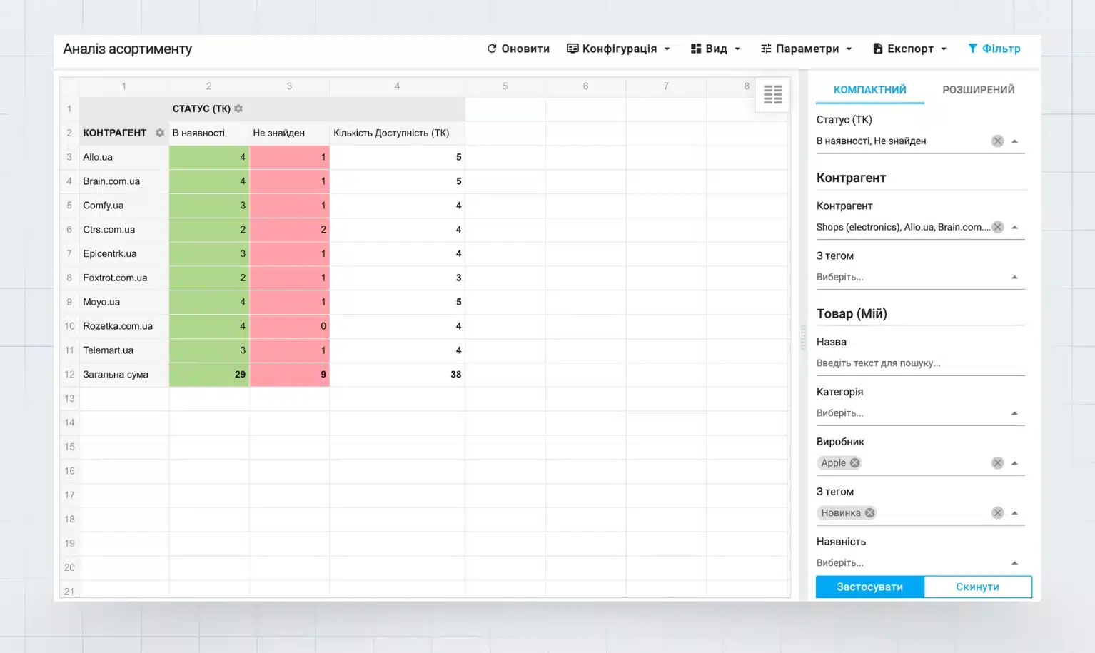Expand the Вид dropdown menu
The image size is (1095, 653).
(715, 49)
